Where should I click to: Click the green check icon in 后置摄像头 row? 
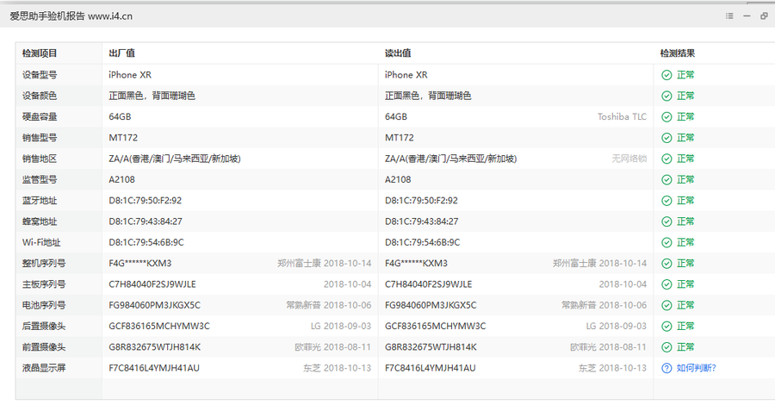pyautogui.click(x=666, y=326)
